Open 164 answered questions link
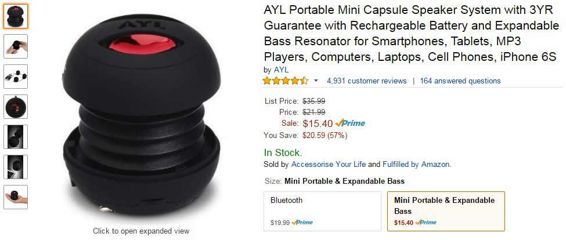Viewport: 566px width, 240px height. click(x=460, y=81)
